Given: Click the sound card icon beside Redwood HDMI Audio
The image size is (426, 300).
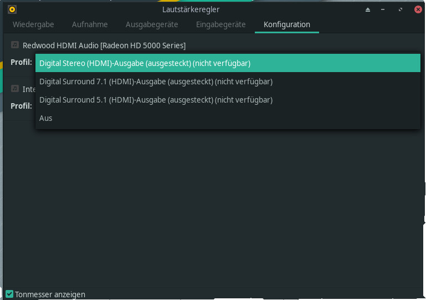Looking at the screenshot, I should pos(15,45).
